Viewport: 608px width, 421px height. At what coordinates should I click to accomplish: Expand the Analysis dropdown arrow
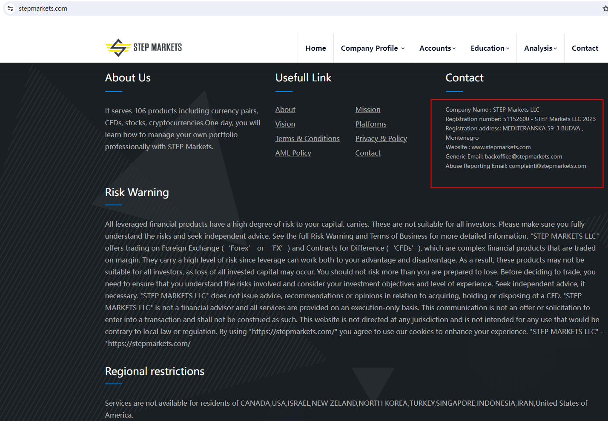[555, 49]
